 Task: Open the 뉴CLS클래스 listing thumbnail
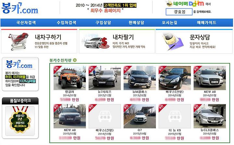[x=210, y=116]
